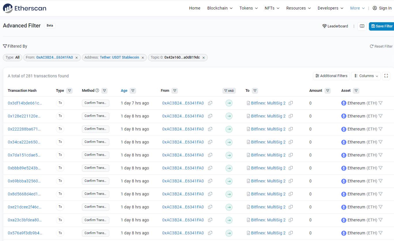The height and width of the screenshot is (241, 394).
Task: Click the arrow icon in row 0x8d5668d4ed1
Action: pos(229,194)
